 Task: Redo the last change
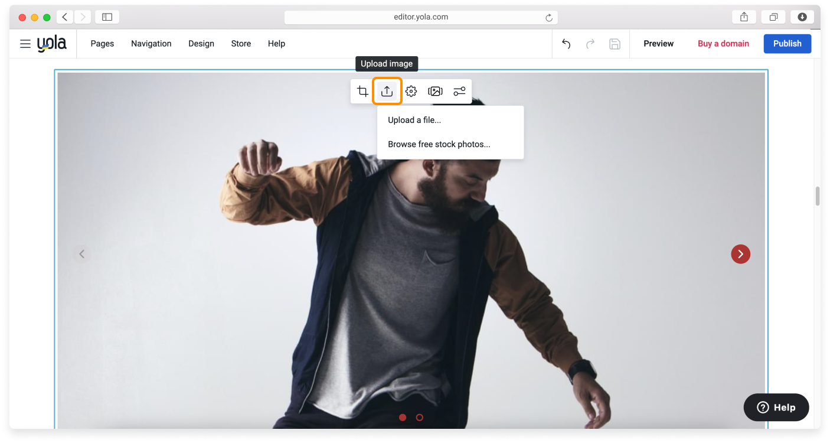[590, 44]
